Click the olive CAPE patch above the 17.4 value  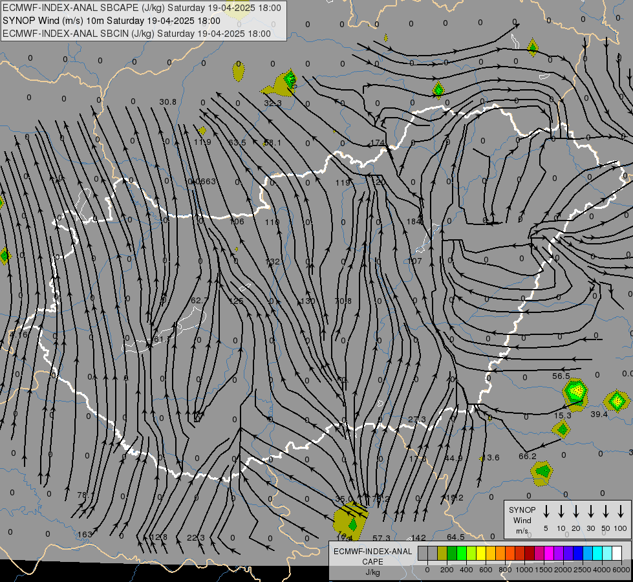[350, 521]
